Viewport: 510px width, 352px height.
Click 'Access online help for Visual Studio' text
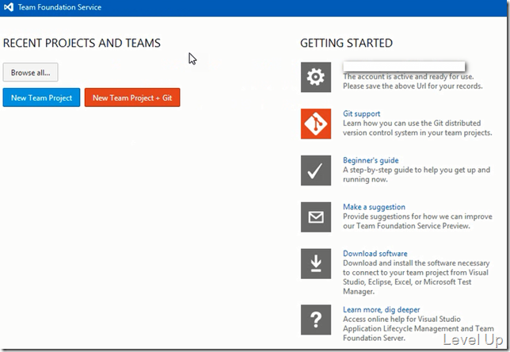click(x=418, y=328)
